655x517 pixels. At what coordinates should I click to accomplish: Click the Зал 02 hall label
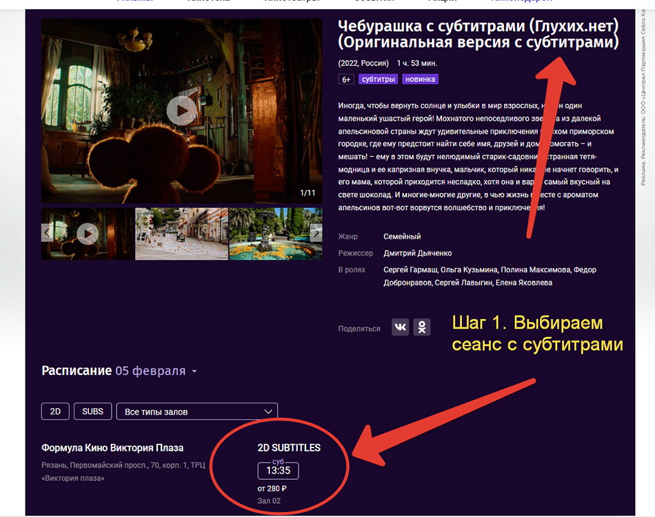[x=269, y=500]
